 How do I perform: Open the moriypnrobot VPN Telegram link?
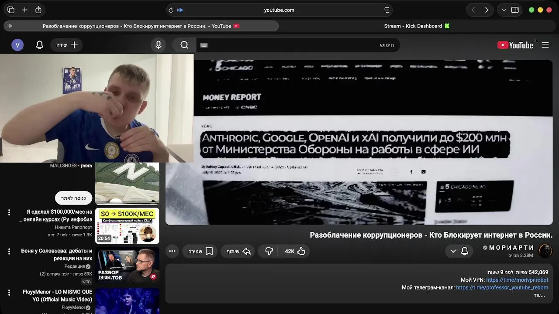coord(517,280)
